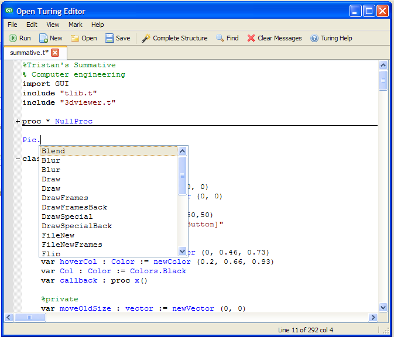Choose FileNew in the autocomplete list

point(108,235)
